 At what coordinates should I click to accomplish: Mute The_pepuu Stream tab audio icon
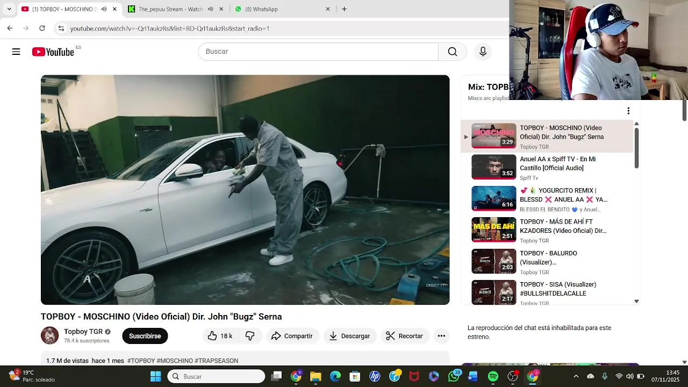pyautogui.click(x=210, y=9)
